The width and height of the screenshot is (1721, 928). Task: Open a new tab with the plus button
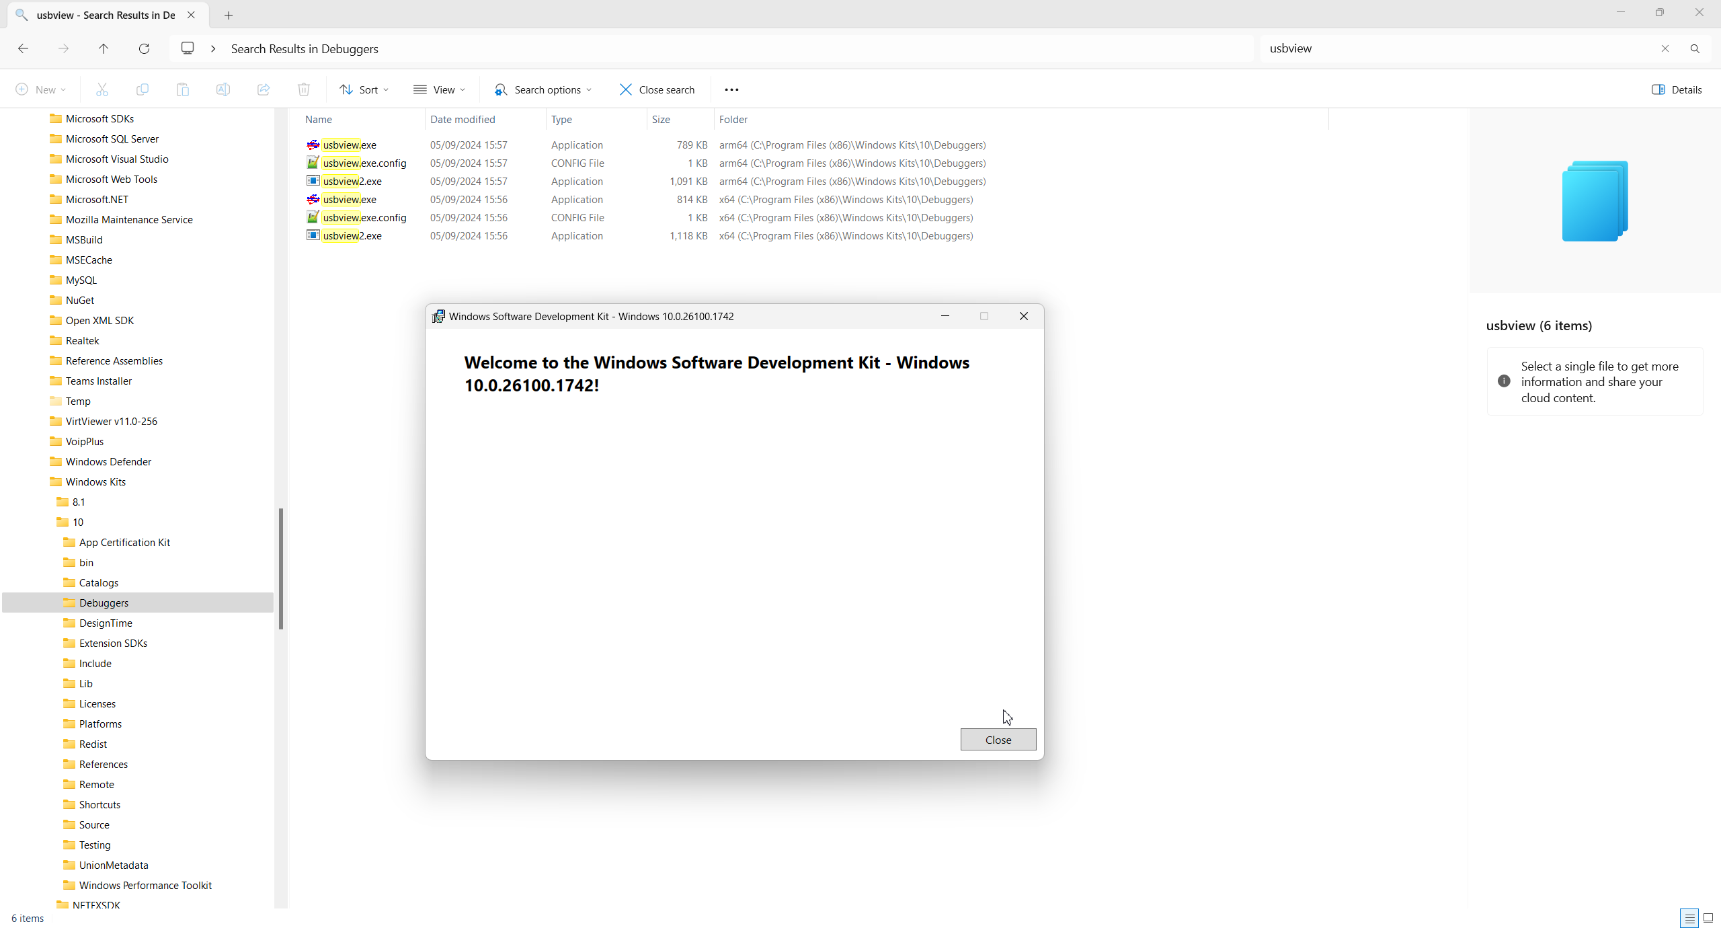tap(229, 15)
